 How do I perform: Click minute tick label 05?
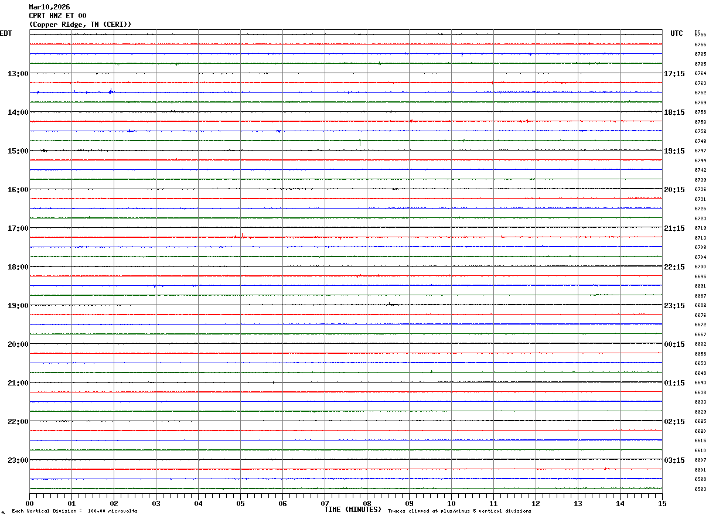[x=240, y=503]
